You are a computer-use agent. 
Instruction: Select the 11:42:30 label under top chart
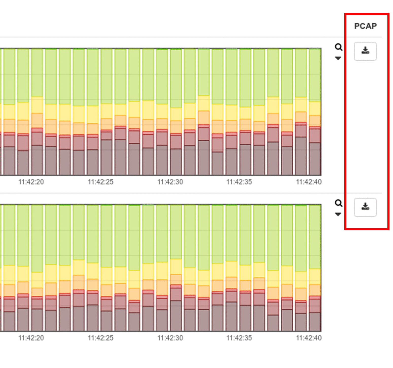[x=170, y=182]
